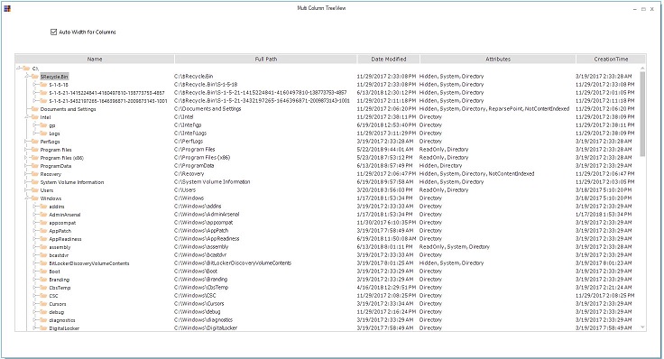This screenshot has width=664, height=359.
Task: Sort by the Name column header
Action: tap(95, 59)
